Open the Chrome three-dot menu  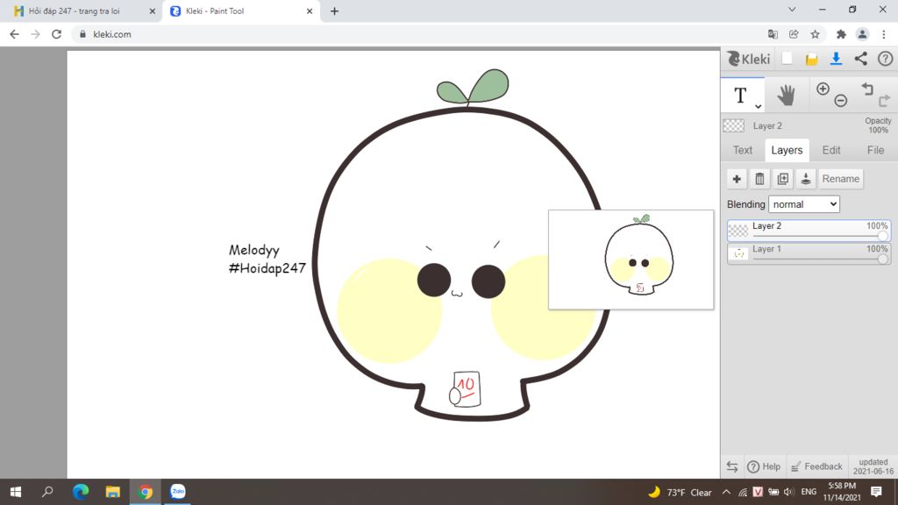tap(884, 34)
